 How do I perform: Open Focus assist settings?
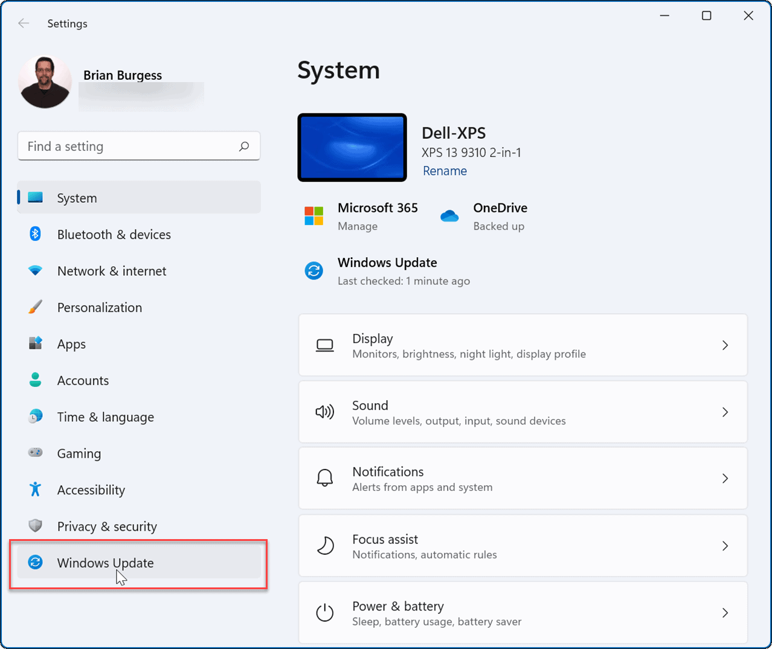point(523,545)
